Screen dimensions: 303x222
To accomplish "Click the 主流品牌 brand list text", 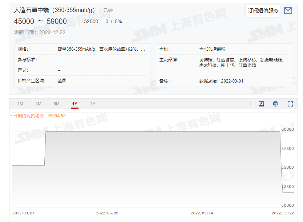I will (x=241, y=62).
